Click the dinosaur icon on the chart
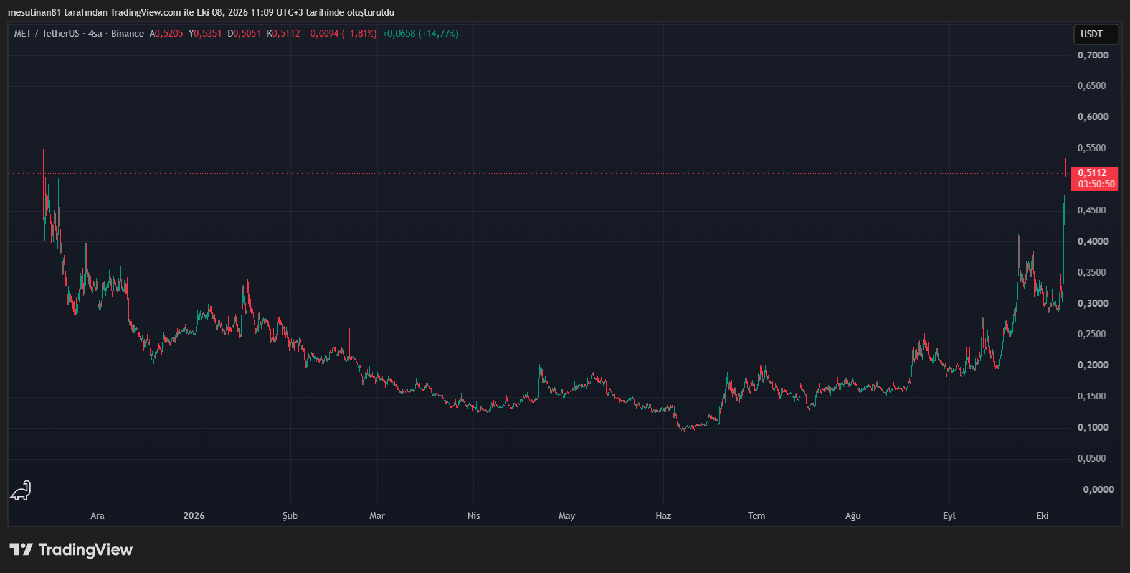 [21, 490]
